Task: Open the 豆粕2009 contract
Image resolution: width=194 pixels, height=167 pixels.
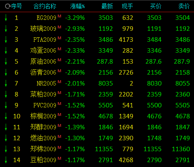Action: 43,160
